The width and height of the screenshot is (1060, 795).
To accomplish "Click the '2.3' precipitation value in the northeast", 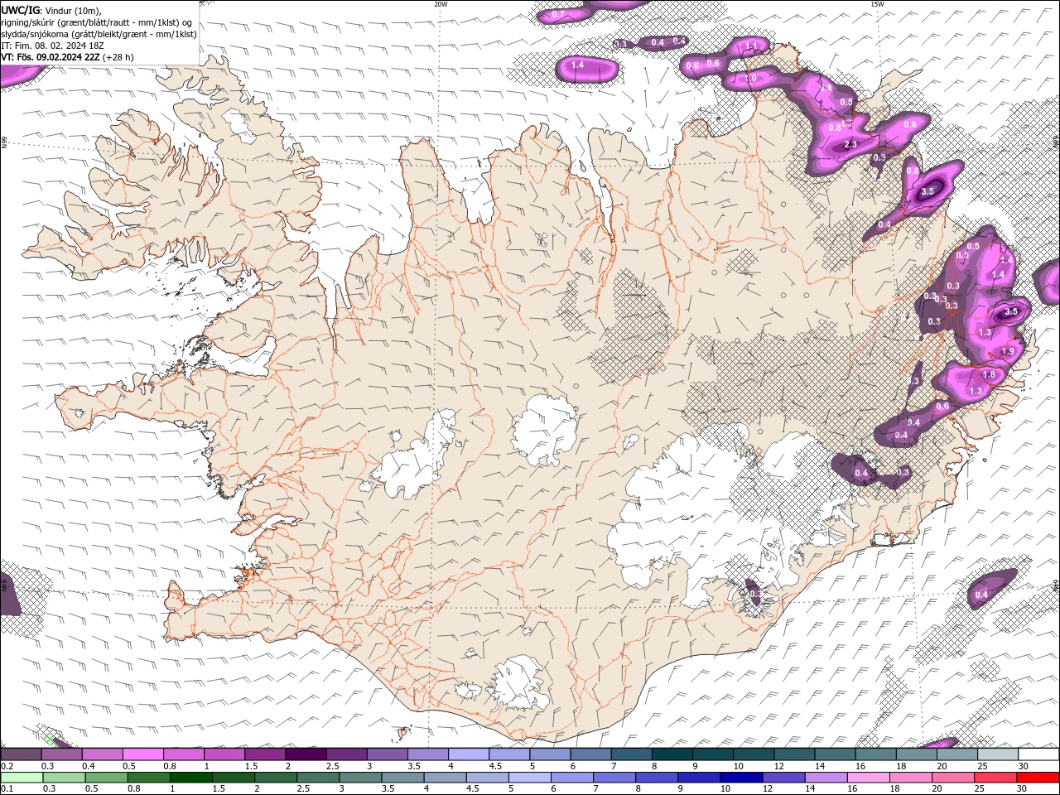I will pos(850,145).
